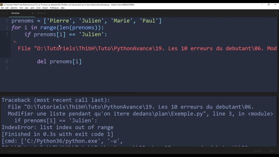The height and width of the screenshot is (157, 279).
Task: Click the 'if' keyword on line 3
Action: [x=27, y=34]
